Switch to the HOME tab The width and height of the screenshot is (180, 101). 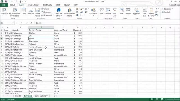pyautogui.click(x=13, y=5)
